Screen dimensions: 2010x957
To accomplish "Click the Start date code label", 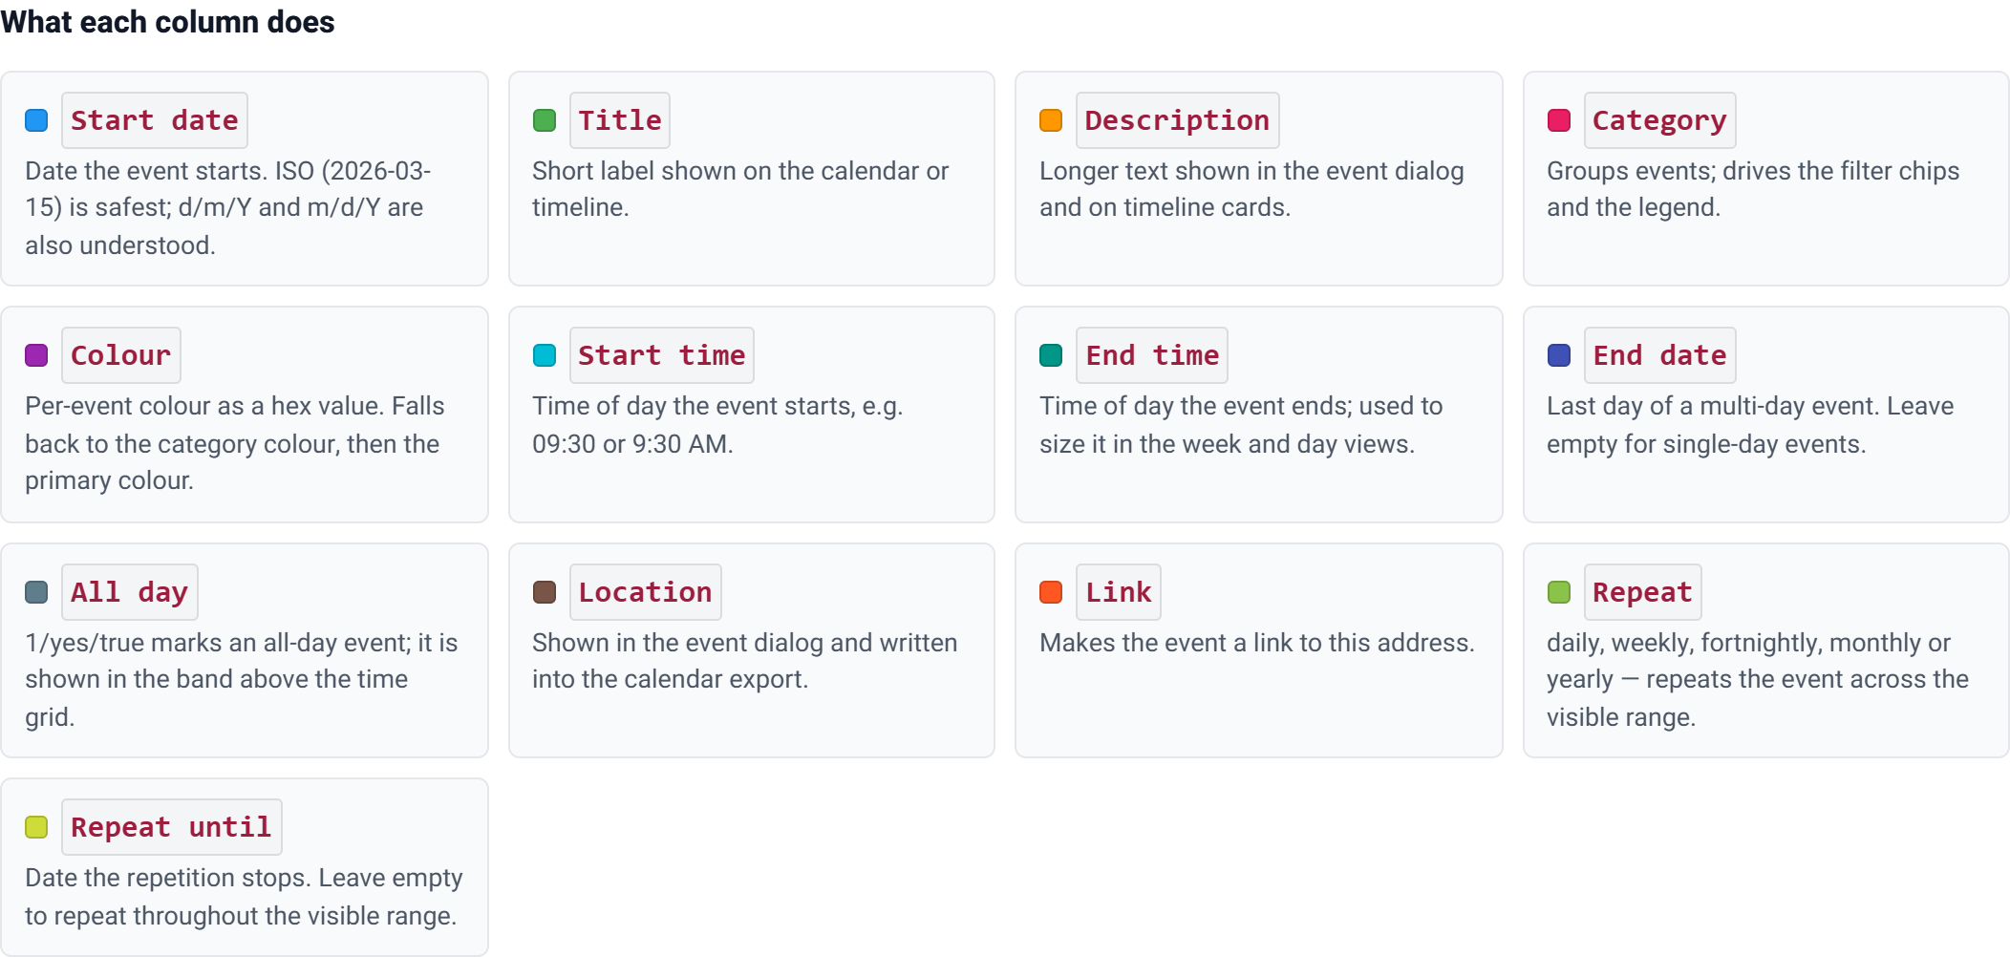I will [x=155, y=120].
